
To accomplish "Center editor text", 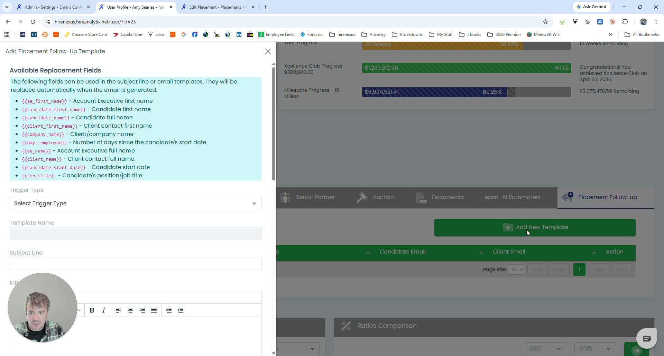I will (130, 310).
